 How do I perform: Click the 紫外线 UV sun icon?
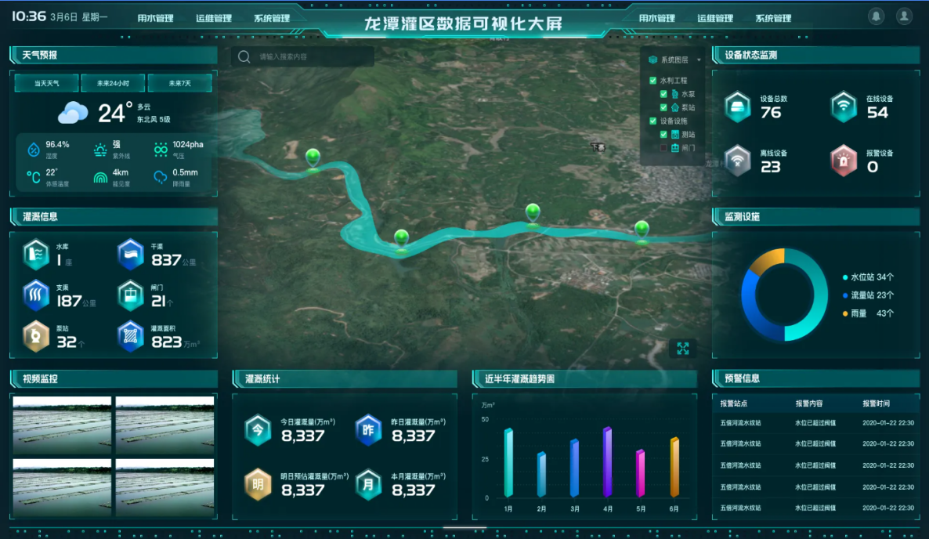(100, 150)
